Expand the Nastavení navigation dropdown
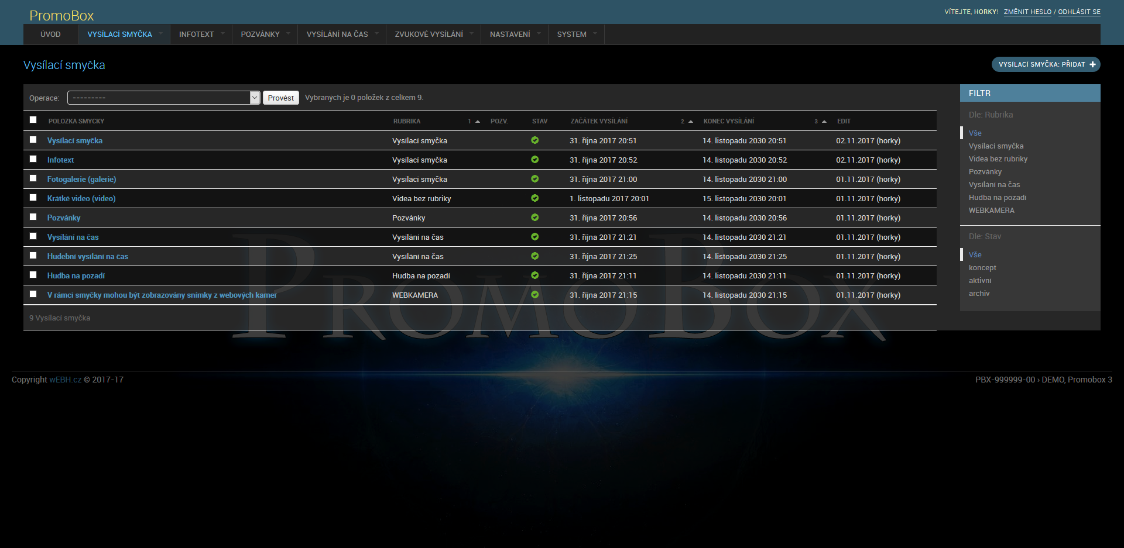The image size is (1124, 548). [539, 34]
